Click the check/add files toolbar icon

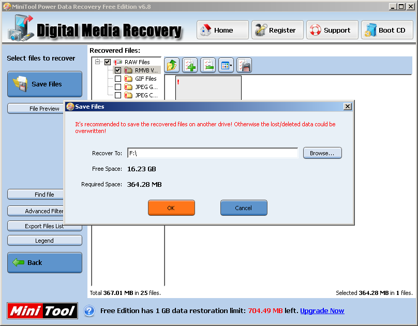[190, 65]
